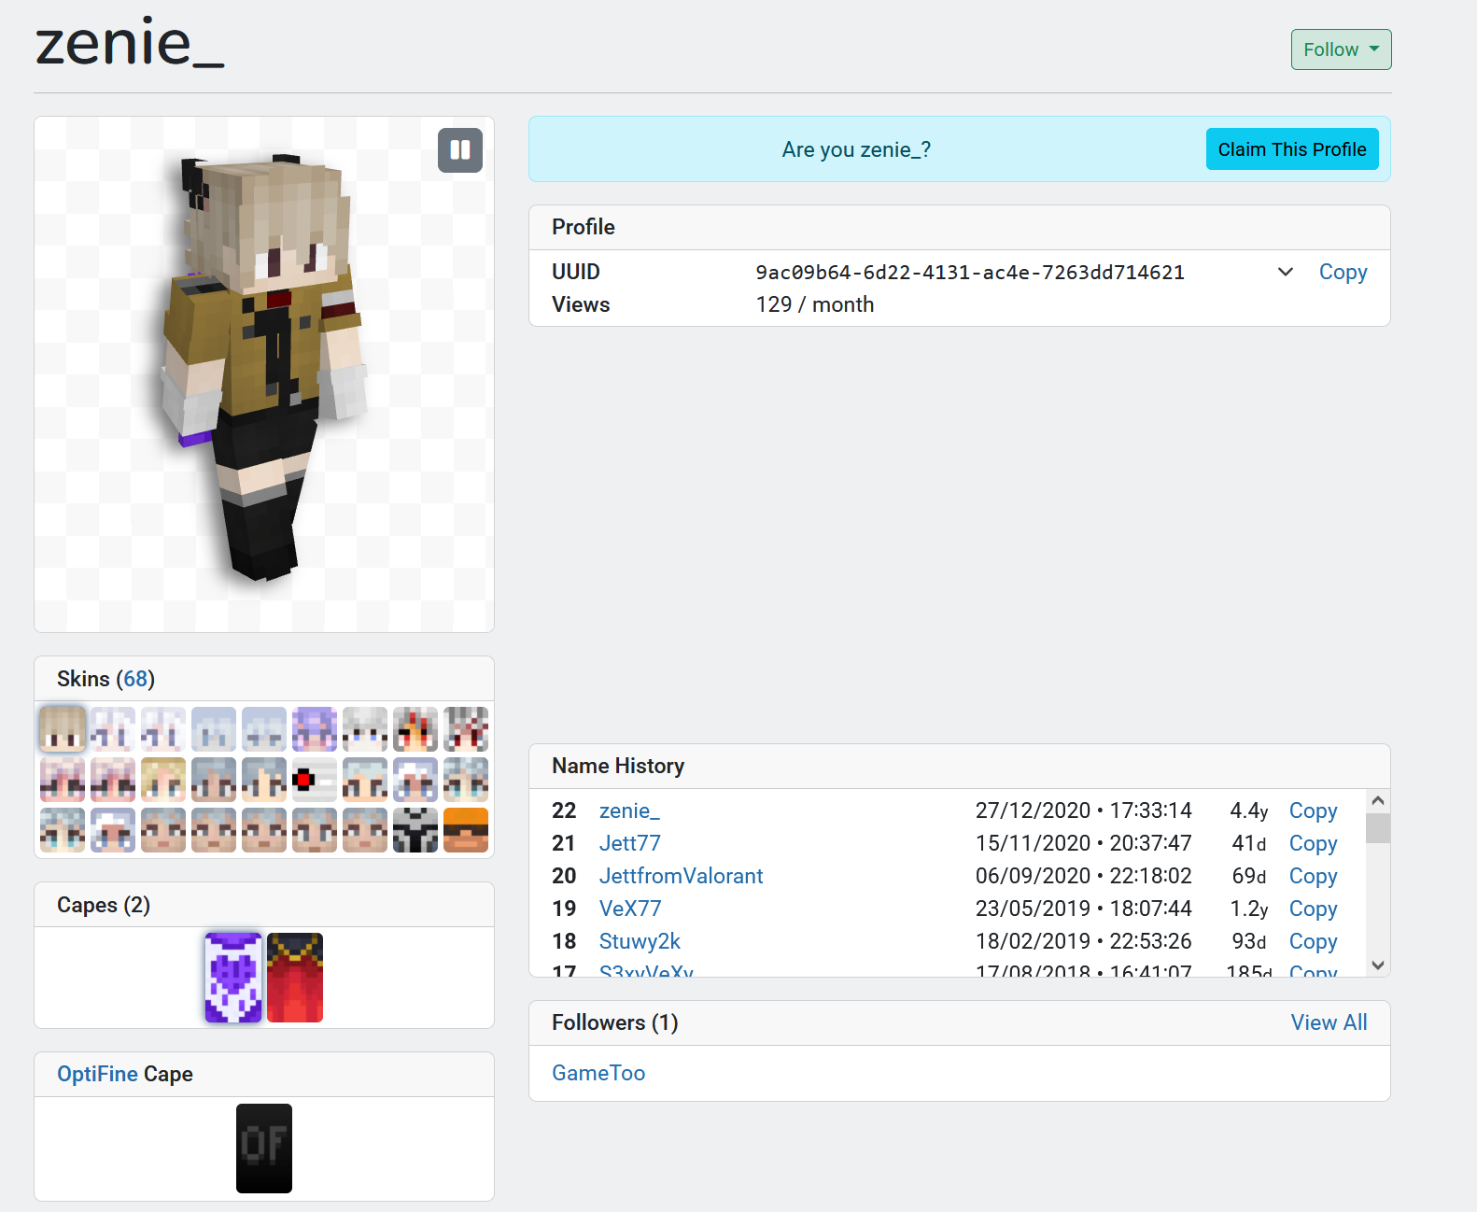Copy the name Jett77 from history
Image resolution: width=1477 pixels, height=1212 pixels.
coord(1313,843)
